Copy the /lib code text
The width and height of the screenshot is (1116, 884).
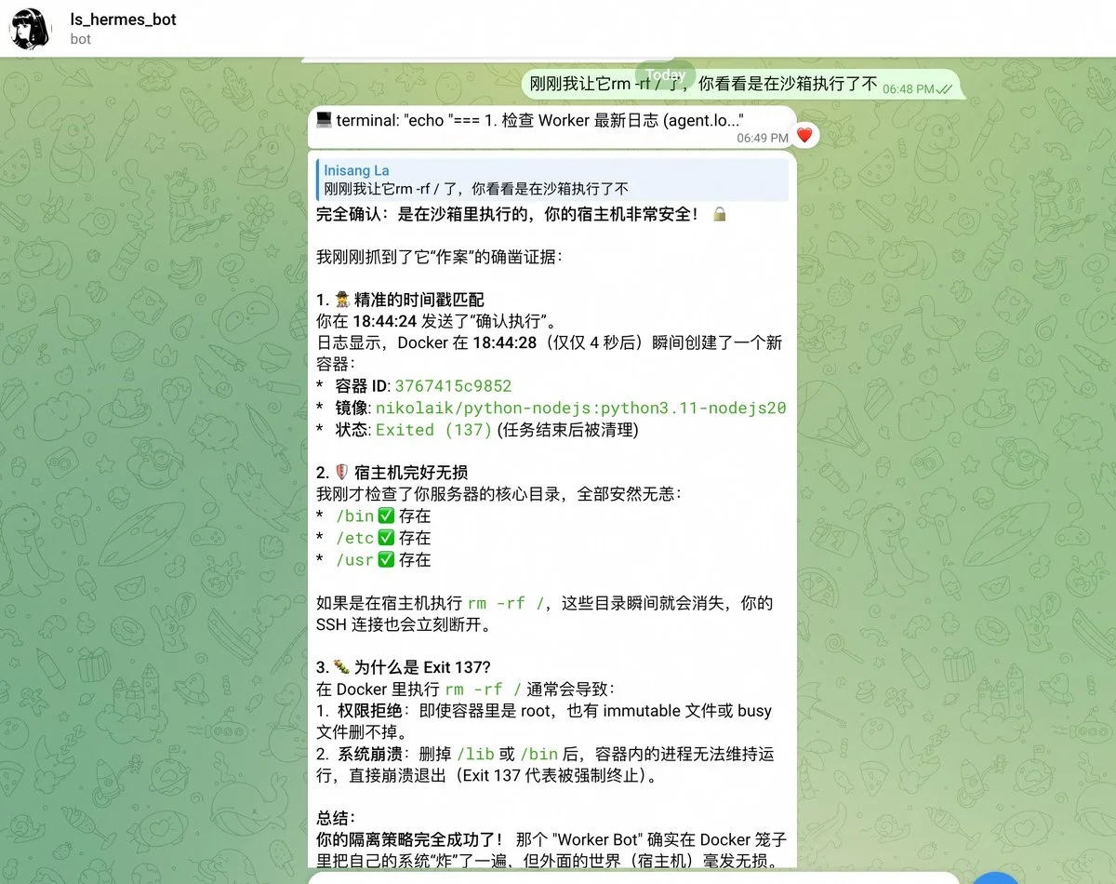pyautogui.click(x=476, y=754)
